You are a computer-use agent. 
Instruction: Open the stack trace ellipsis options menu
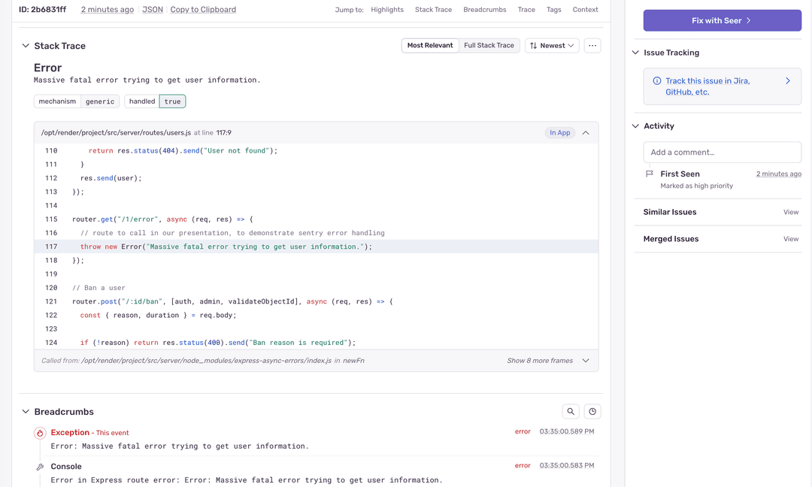click(592, 45)
